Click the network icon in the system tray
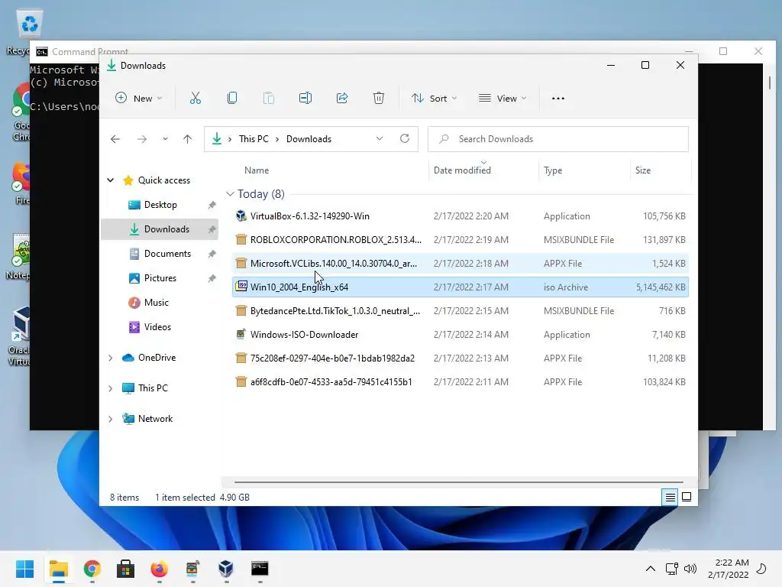 tap(671, 569)
